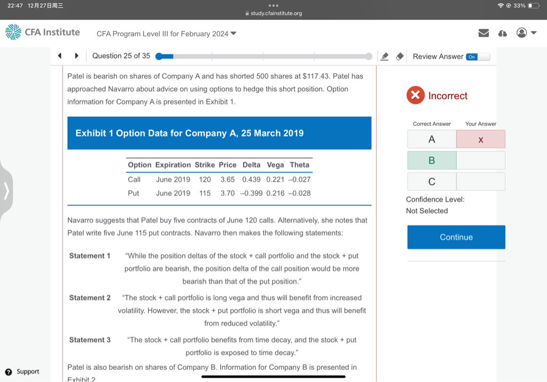Select answer option B
Screen dimensions: 547x382
432,160
